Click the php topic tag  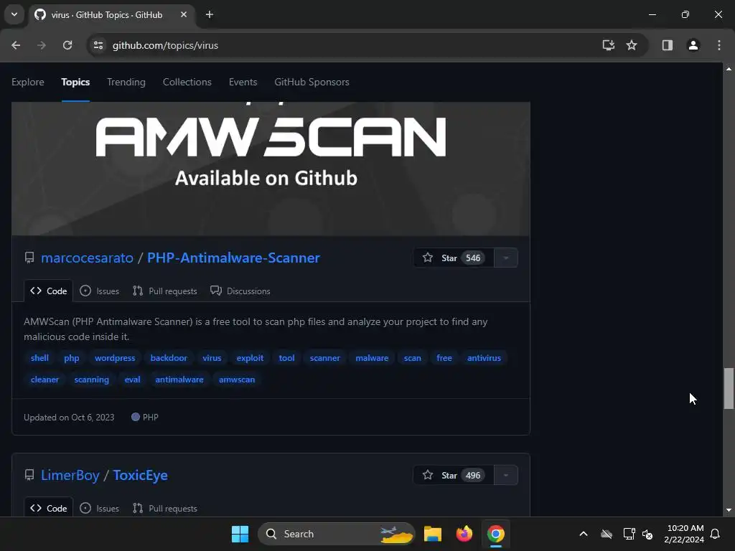72,358
